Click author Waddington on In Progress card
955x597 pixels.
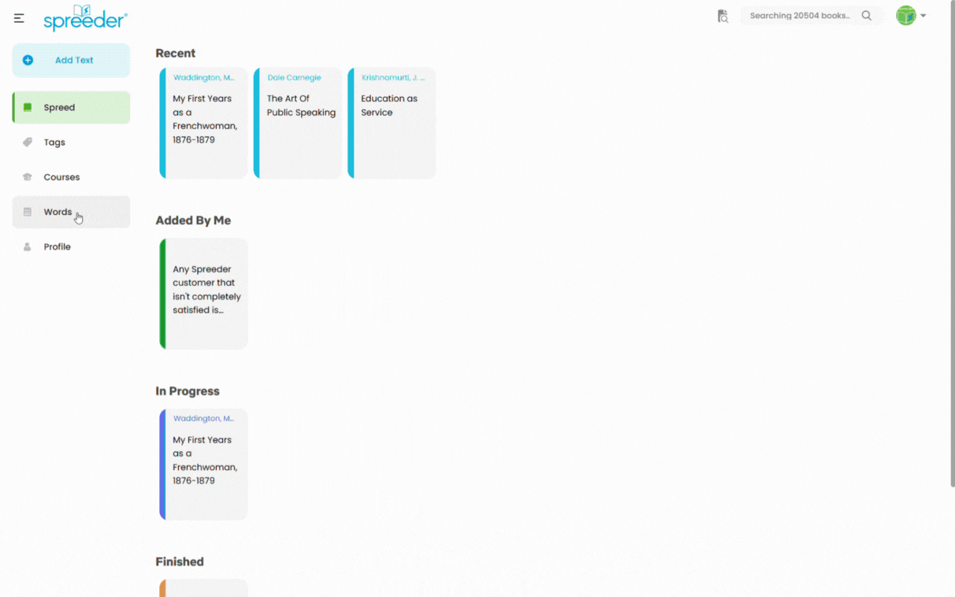pyautogui.click(x=203, y=419)
